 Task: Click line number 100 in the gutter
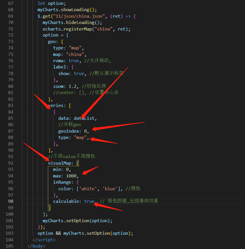(9, 214)
